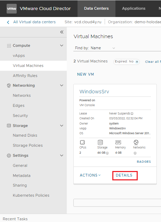This screenshot has width=161, height=222.
Task: Click the 2 Virtual Machines count text
Action: click(x=90, y=61)
